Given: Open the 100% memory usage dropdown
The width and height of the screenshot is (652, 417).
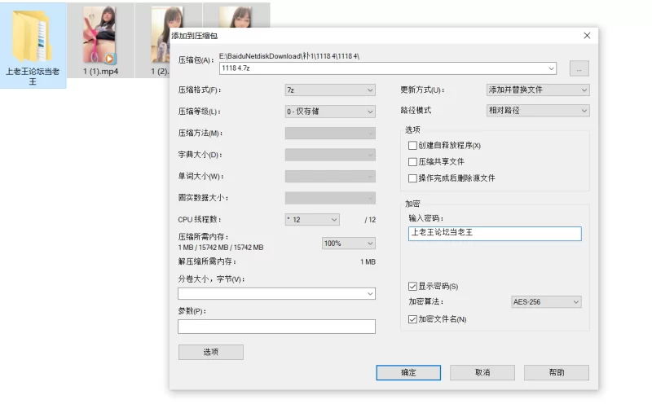Looking at the screenshot, I should click(348, 243).
